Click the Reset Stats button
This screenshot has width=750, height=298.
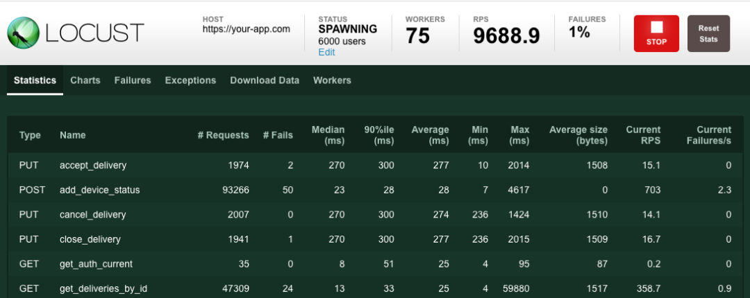(708, 34)
